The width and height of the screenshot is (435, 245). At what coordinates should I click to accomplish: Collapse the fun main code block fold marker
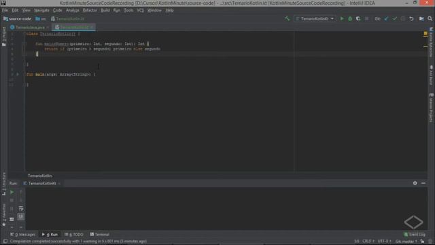[25, 74]
